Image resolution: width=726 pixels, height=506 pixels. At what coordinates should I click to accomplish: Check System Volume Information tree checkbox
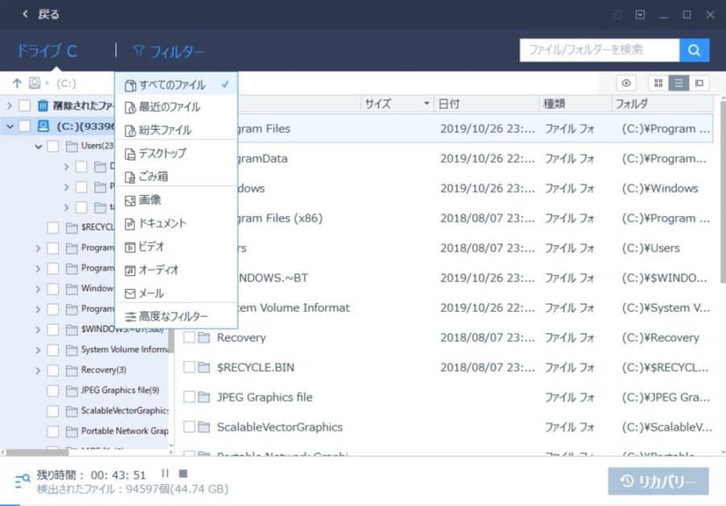point(53,350)
